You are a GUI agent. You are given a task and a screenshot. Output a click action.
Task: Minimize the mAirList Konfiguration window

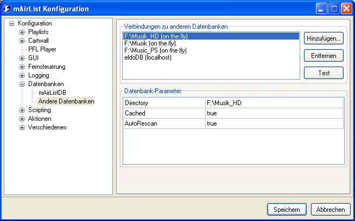pos(321,9)
